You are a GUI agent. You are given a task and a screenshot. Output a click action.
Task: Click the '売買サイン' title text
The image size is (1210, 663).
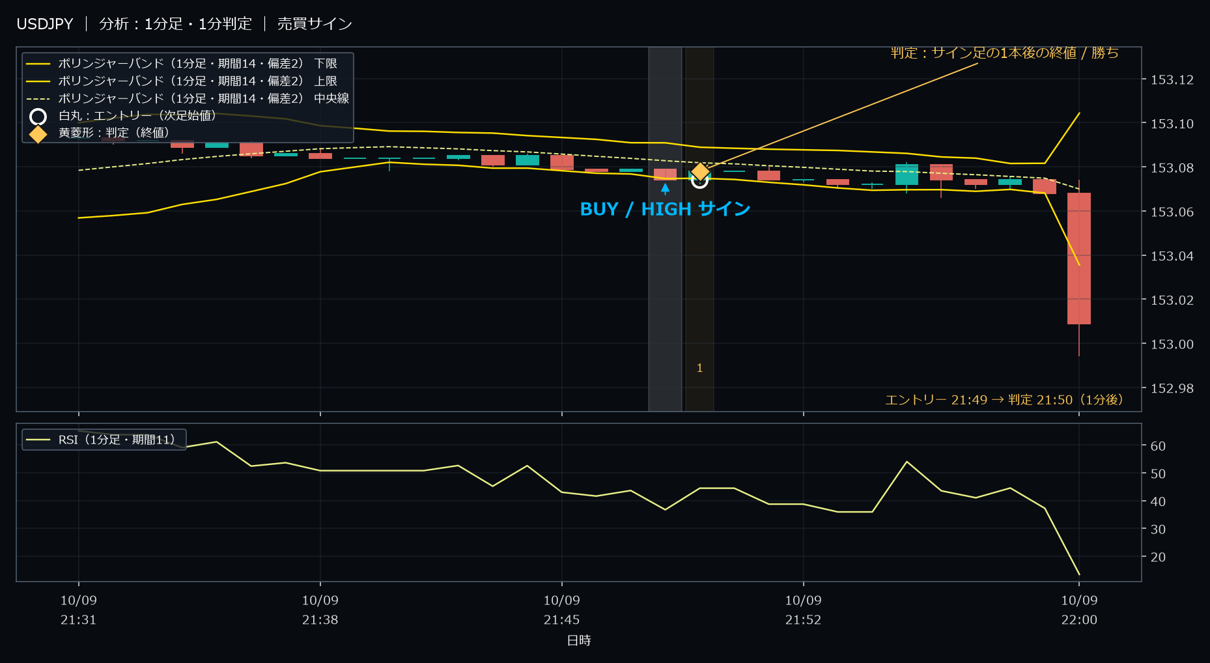coord(315,24)
